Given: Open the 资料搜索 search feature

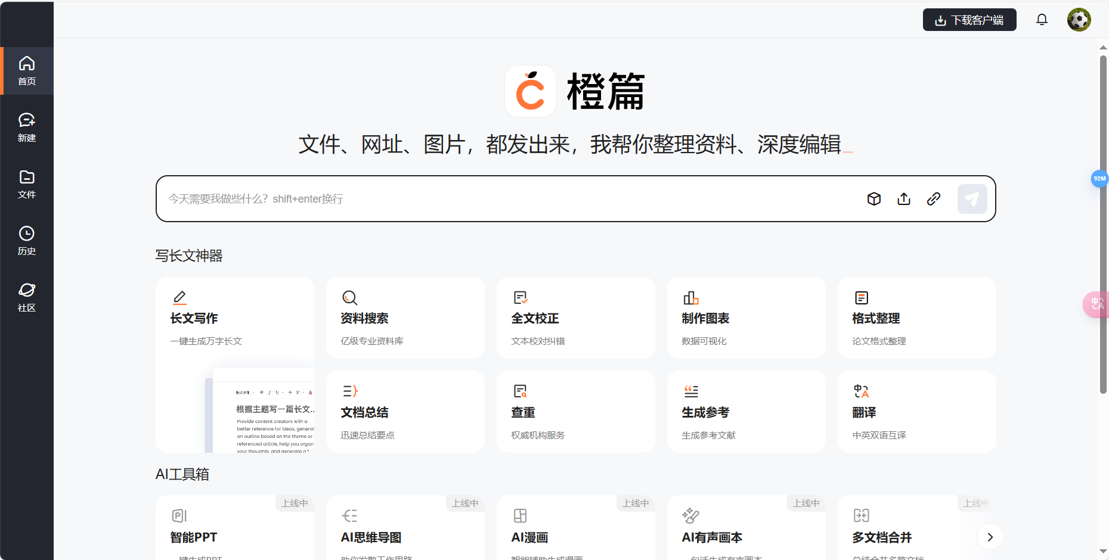Looking at the screenshot, I should pyautogui.click(x=405, y=318).
